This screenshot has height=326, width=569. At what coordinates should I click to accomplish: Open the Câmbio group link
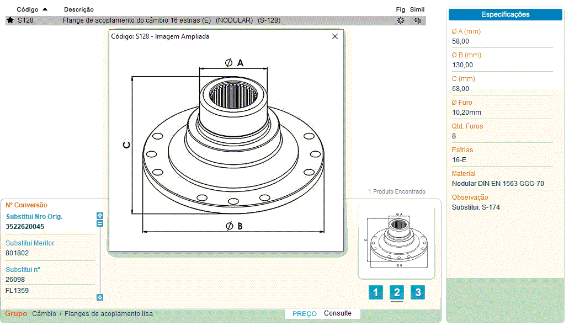44,314
